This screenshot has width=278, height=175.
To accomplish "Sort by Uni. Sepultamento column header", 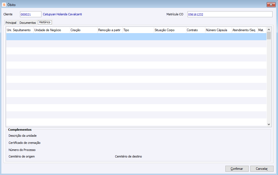I will (20, 30).
